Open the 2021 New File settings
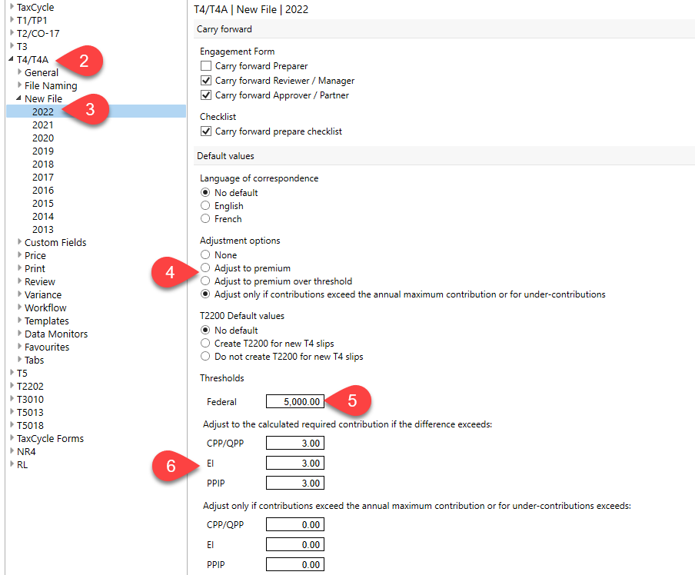Screen dimensions: 695x575 click(x=43, y=125)
